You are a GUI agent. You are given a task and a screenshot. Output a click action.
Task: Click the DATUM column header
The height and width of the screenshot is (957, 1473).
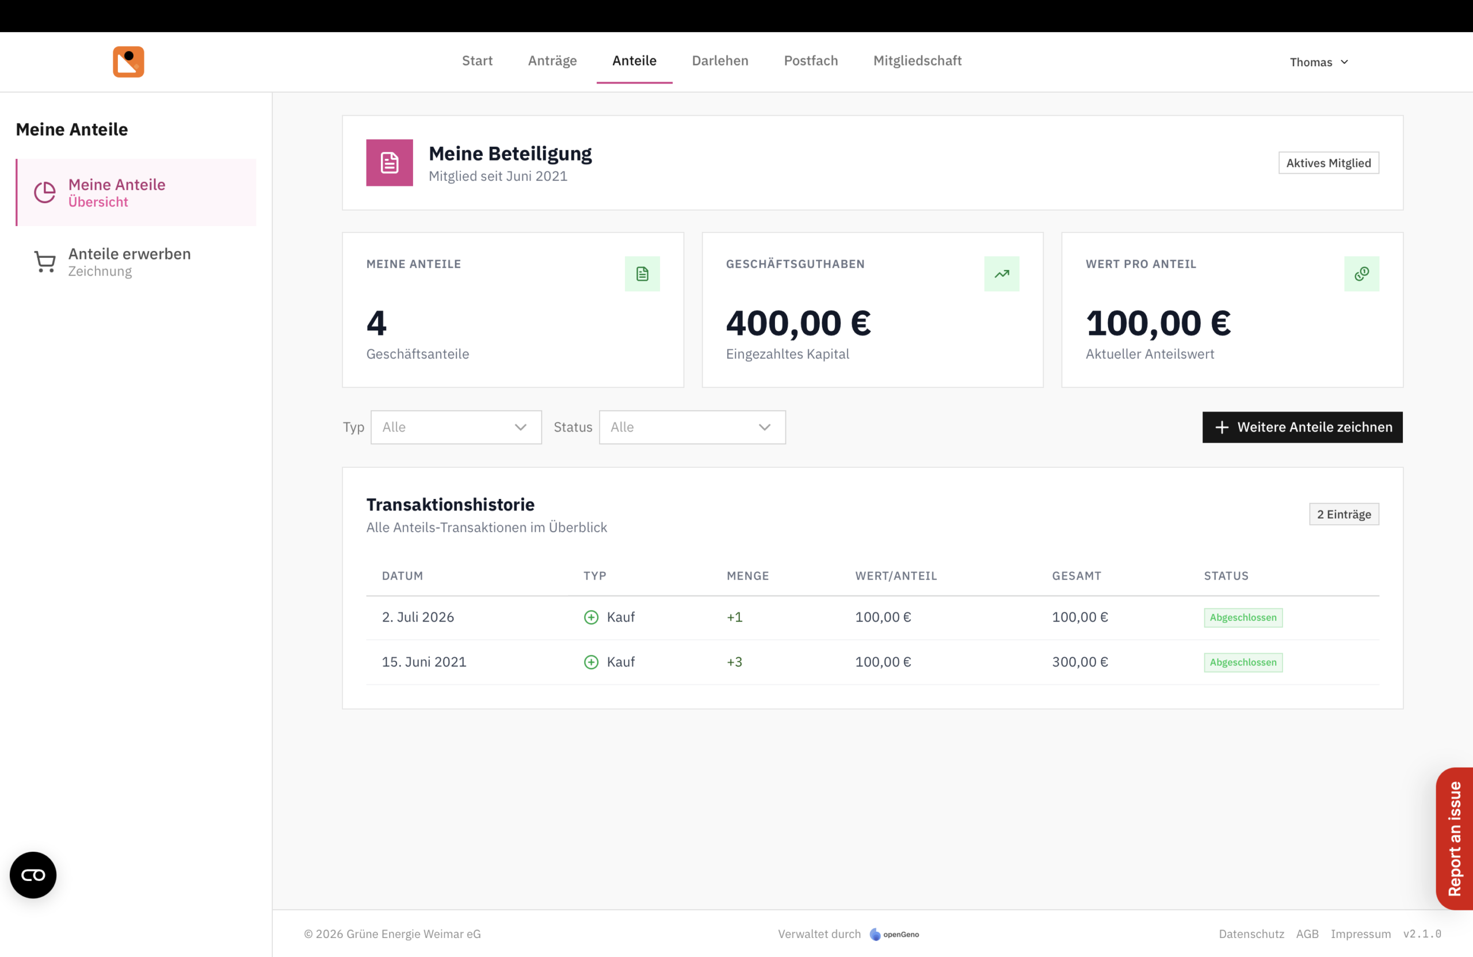click(402, 575)
